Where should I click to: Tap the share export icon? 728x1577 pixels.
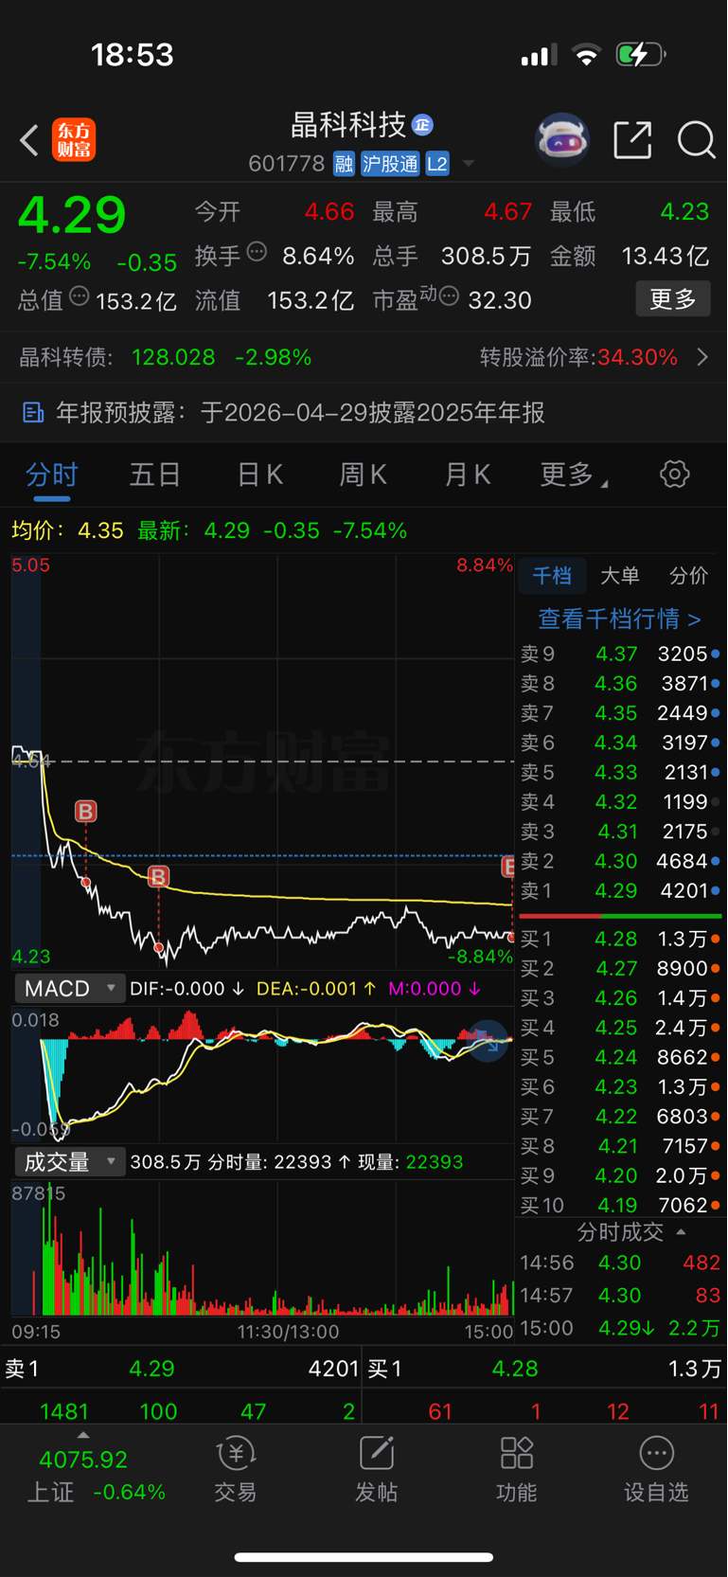click(632, 140)
